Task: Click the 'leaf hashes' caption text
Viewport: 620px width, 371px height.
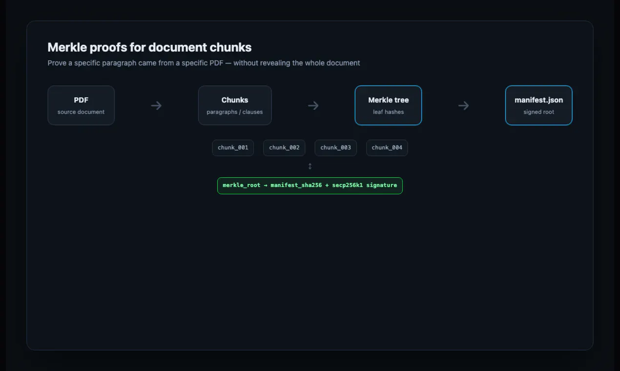Action: (x=388, y=112)
